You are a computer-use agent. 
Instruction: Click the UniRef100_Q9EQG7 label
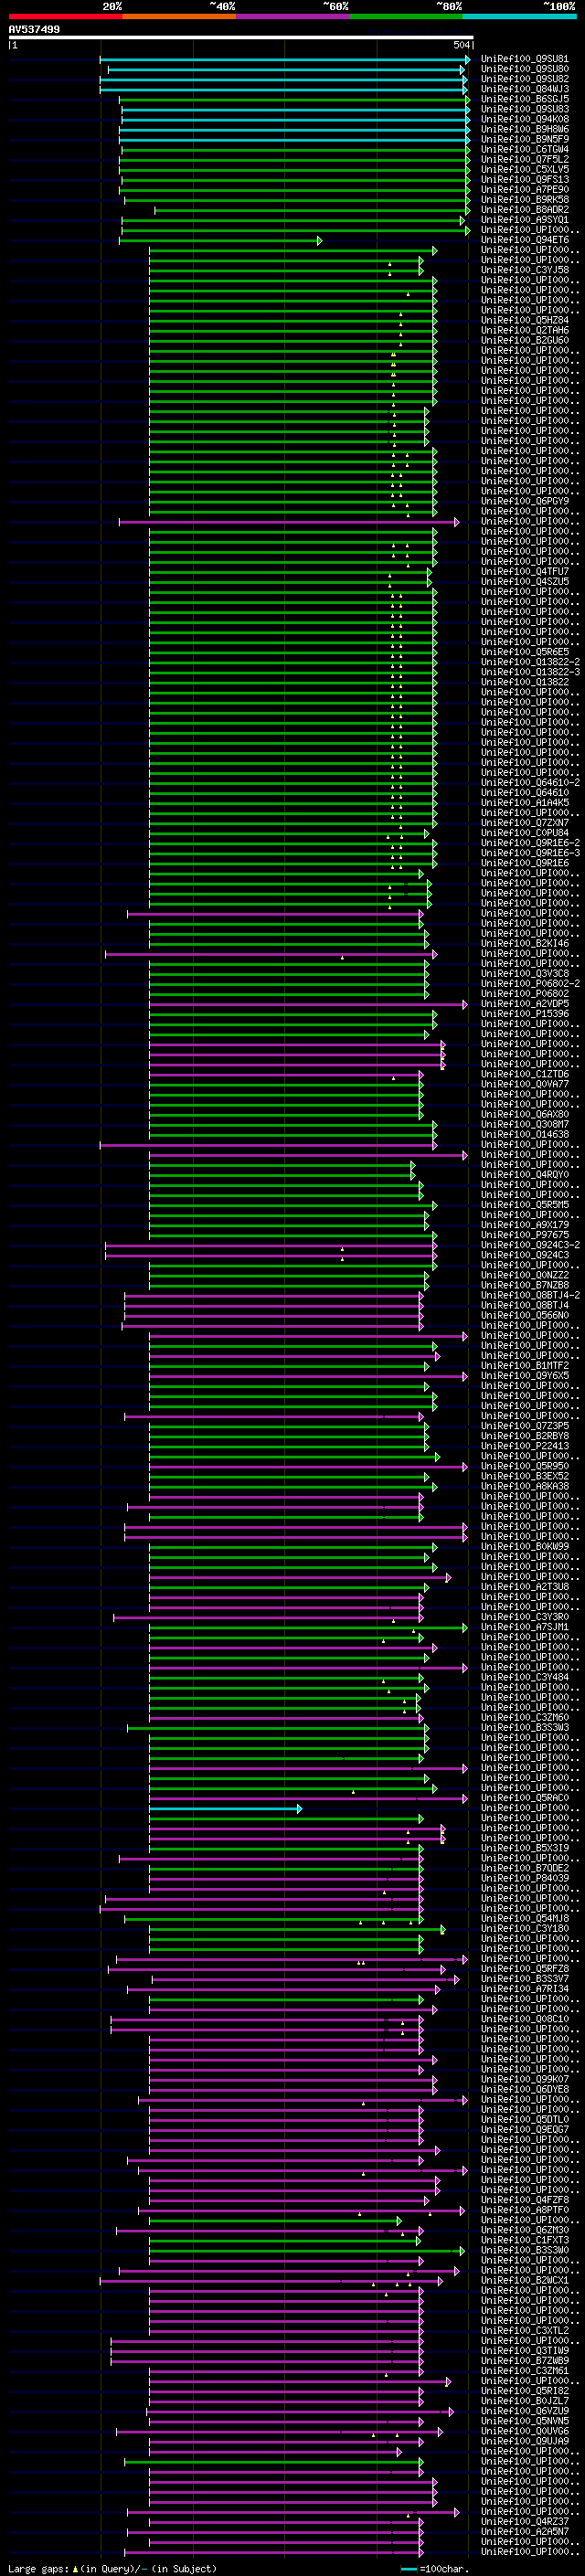525,2129
